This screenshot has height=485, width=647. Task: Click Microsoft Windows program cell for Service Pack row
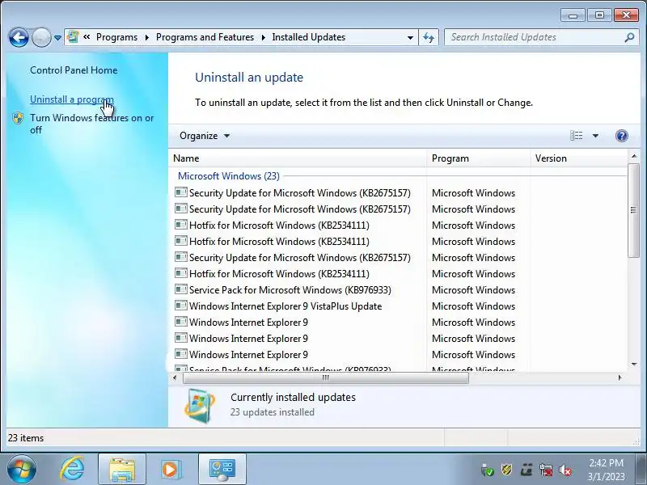(x=473, y=290)
